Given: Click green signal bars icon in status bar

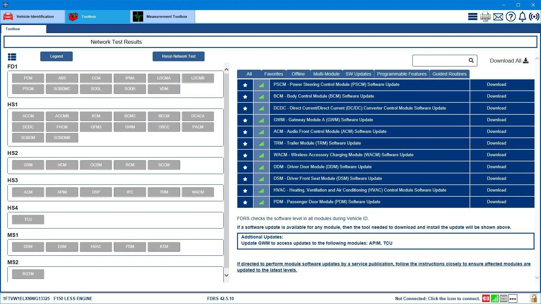Looking at the screenshot, I should tap(495, 298).
